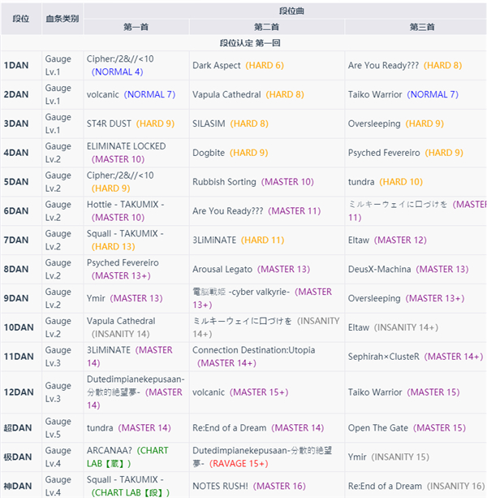Open "Rubbish Sorting" in the 5DAN row
Screen dimensions: 487x498
click(225, 182)
